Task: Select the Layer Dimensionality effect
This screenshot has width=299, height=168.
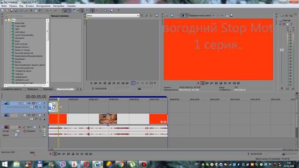Action: click(24, 35)
